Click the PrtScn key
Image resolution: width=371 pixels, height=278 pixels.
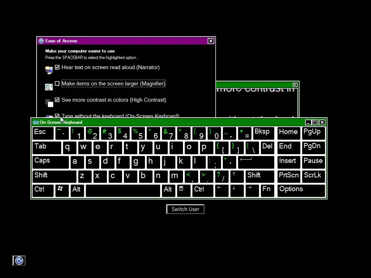289,176
